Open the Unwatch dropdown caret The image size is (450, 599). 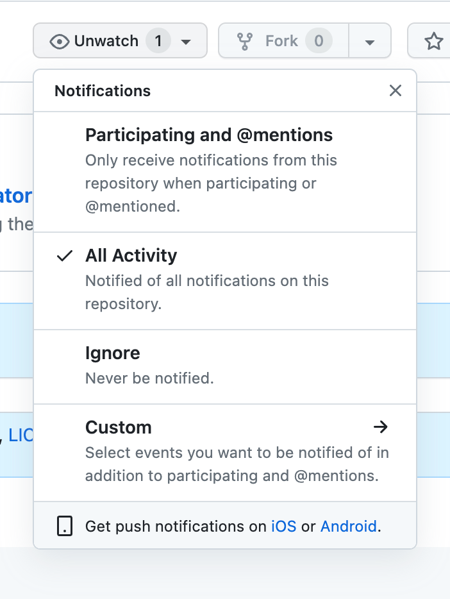(186, 41)
